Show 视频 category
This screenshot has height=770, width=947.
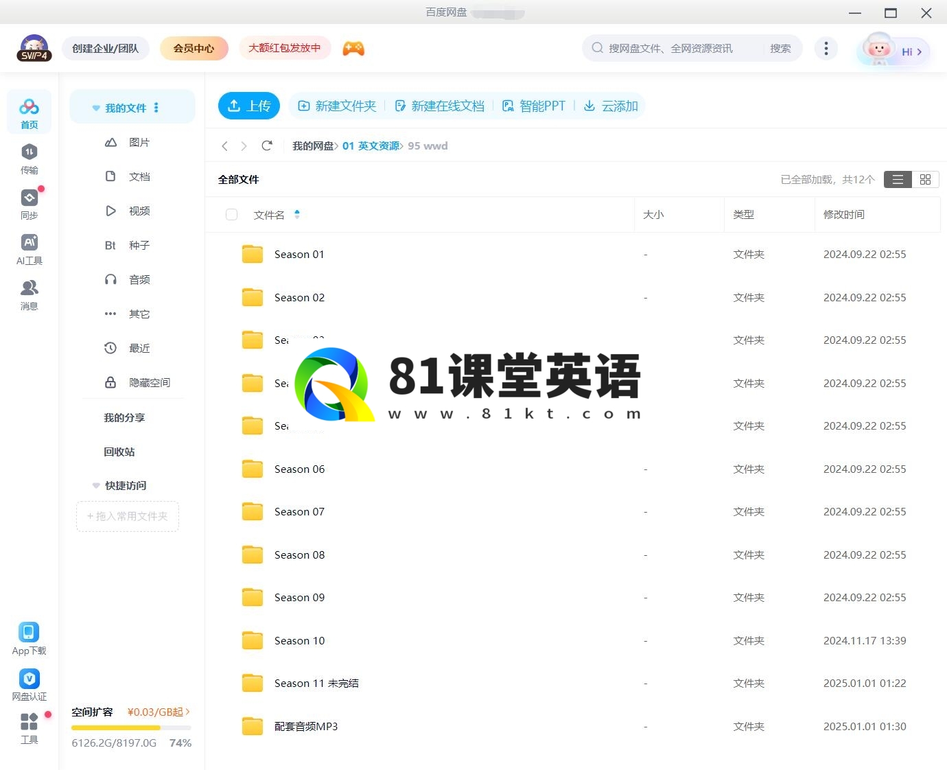pos(127,211)
